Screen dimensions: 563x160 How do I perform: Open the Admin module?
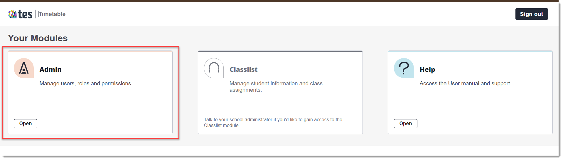tap(26, 124)
